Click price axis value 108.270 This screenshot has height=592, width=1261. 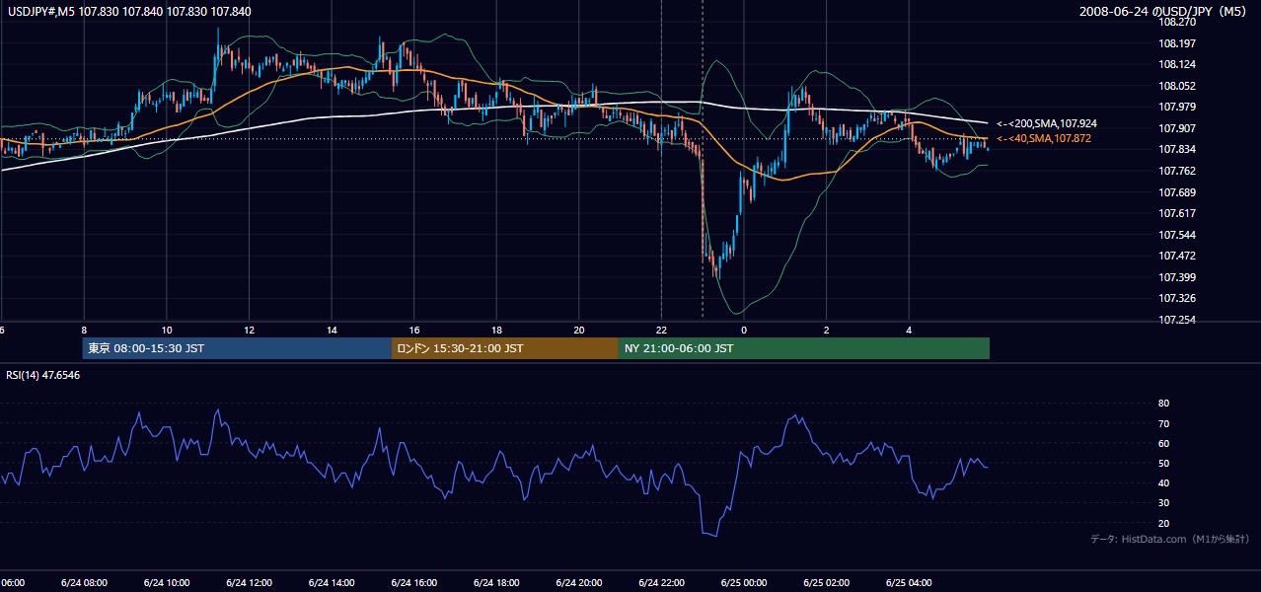point(1177,22)
